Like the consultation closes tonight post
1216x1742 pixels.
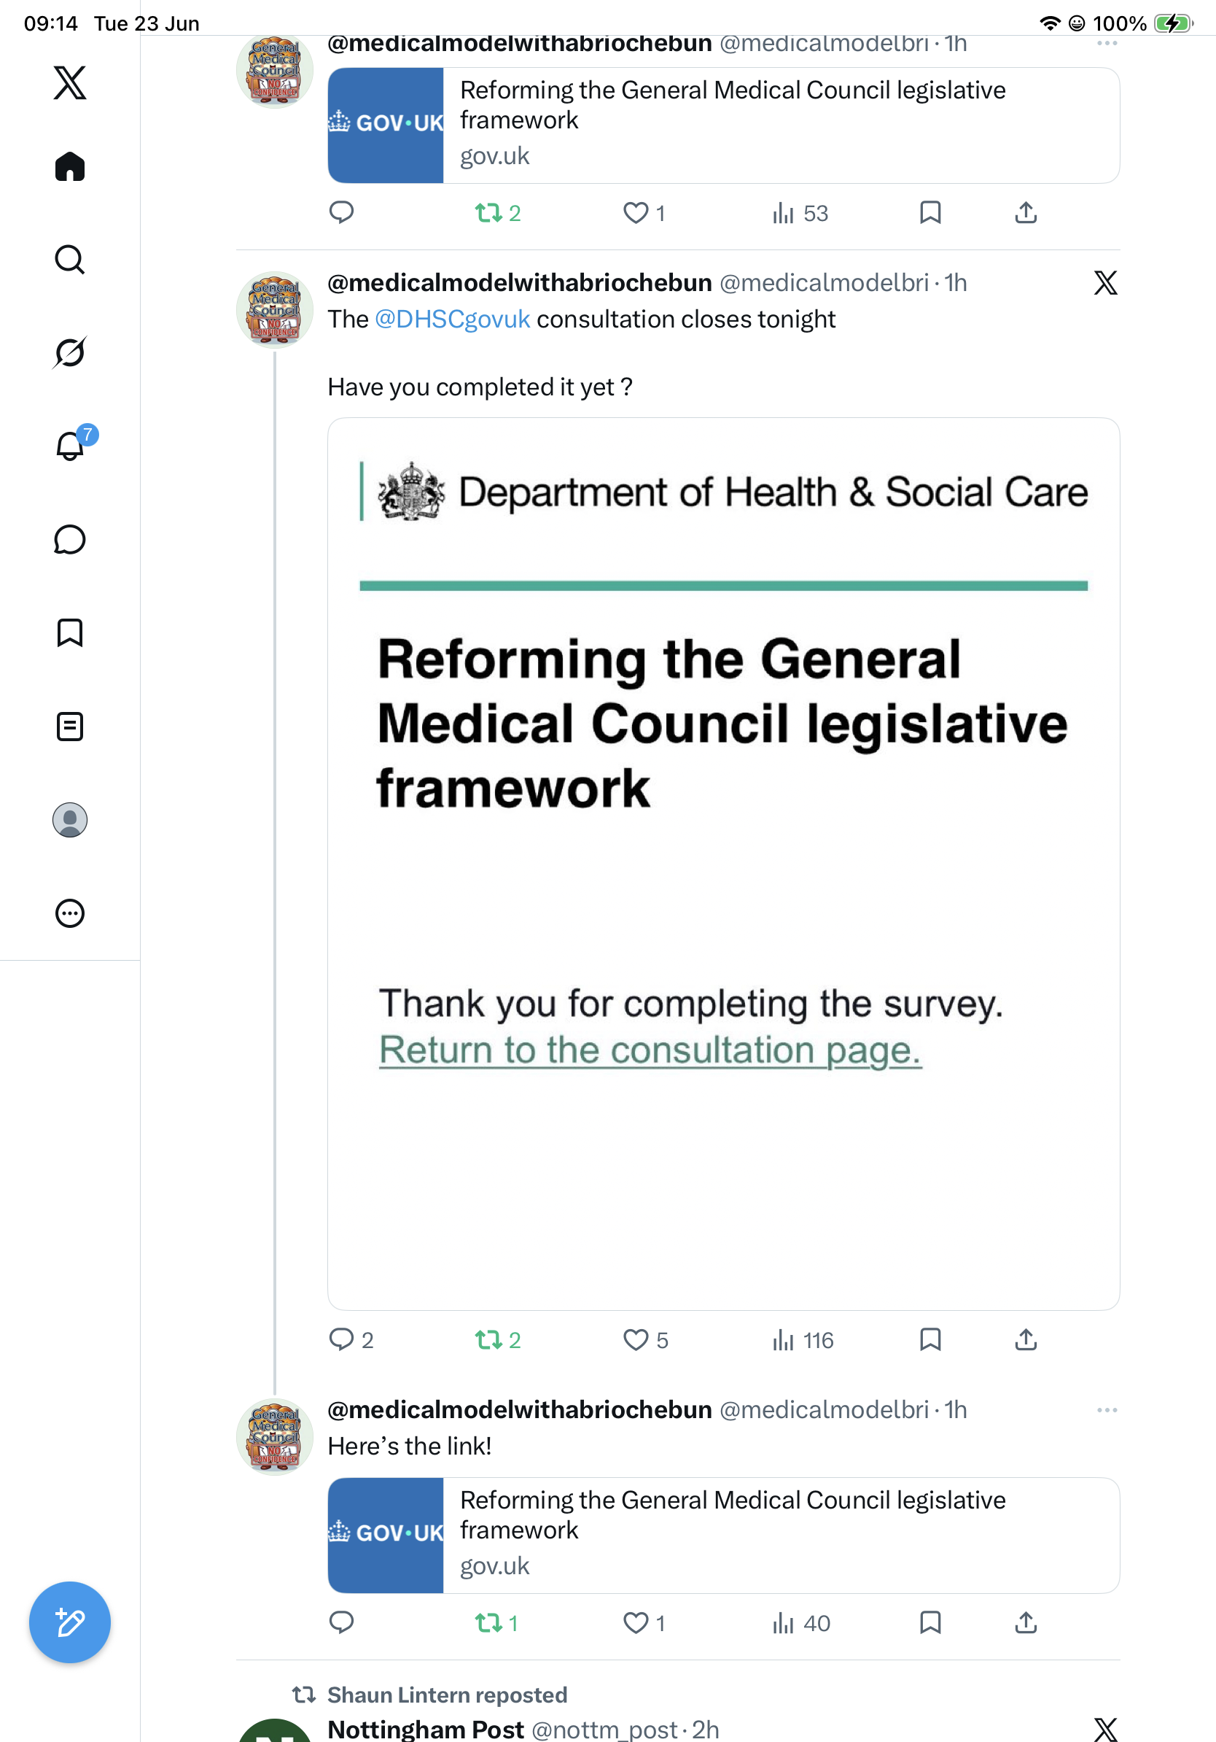[x=645, y=1340]
